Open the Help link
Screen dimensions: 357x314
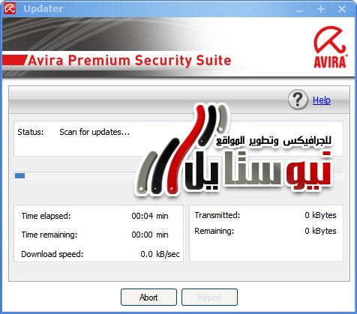[322, 100]
